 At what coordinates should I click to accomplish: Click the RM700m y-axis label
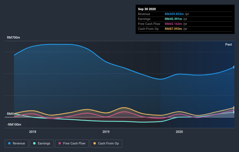(13, 37)
